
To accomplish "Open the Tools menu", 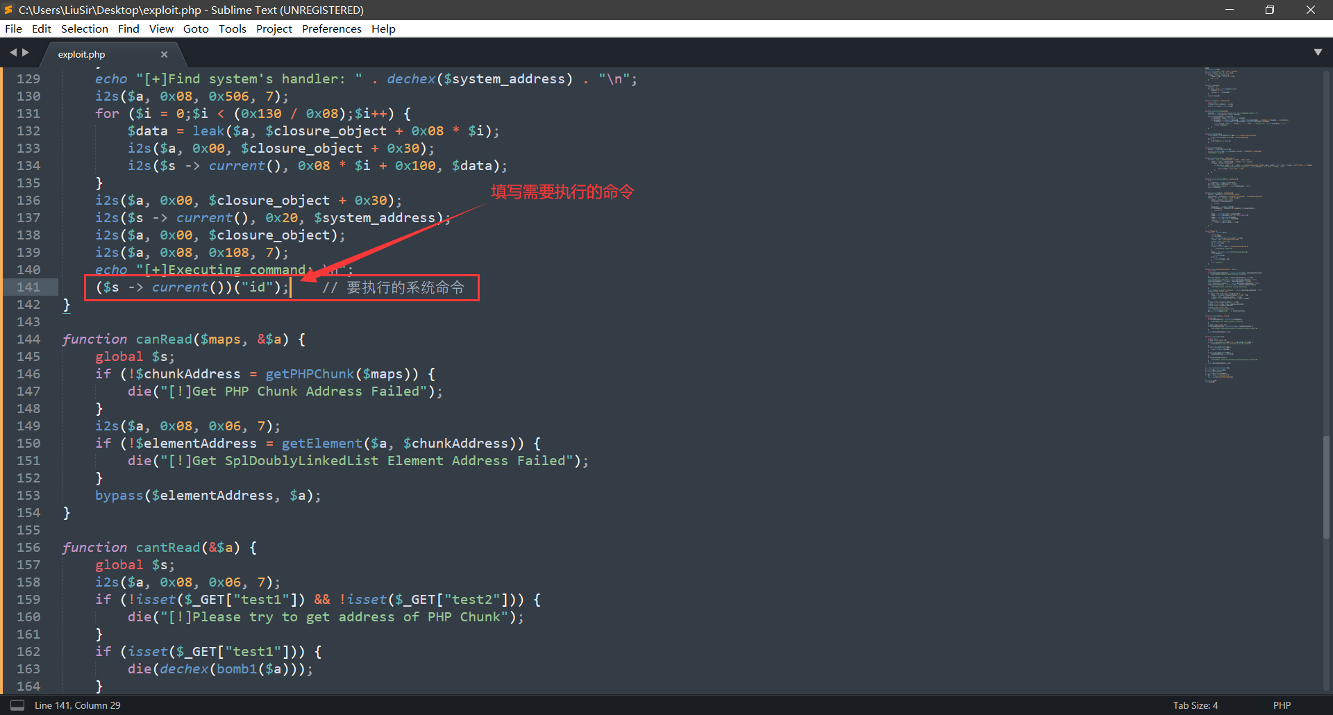I will [233, 28].
